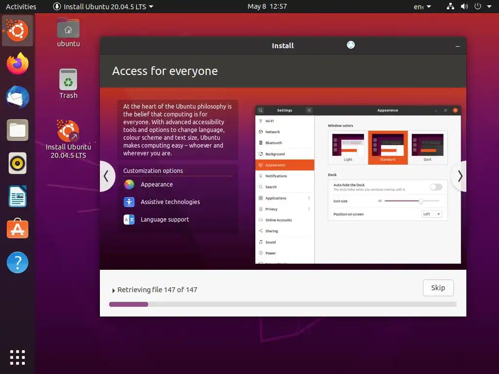Click the Language support option text
The image size is (499, 374).
coord(165,220)
